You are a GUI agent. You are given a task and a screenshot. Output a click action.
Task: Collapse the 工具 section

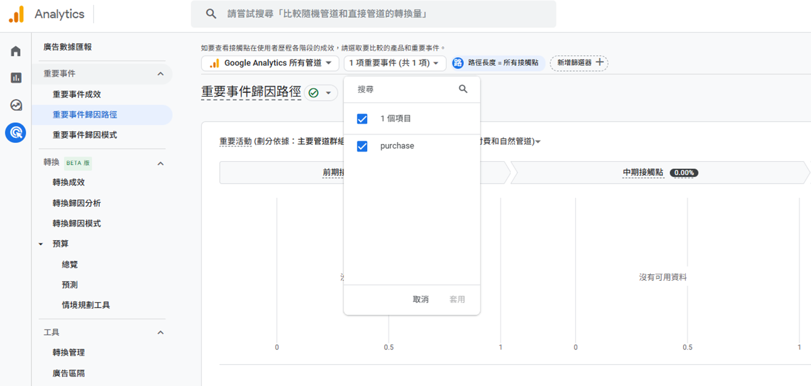(x=161, y=333)
